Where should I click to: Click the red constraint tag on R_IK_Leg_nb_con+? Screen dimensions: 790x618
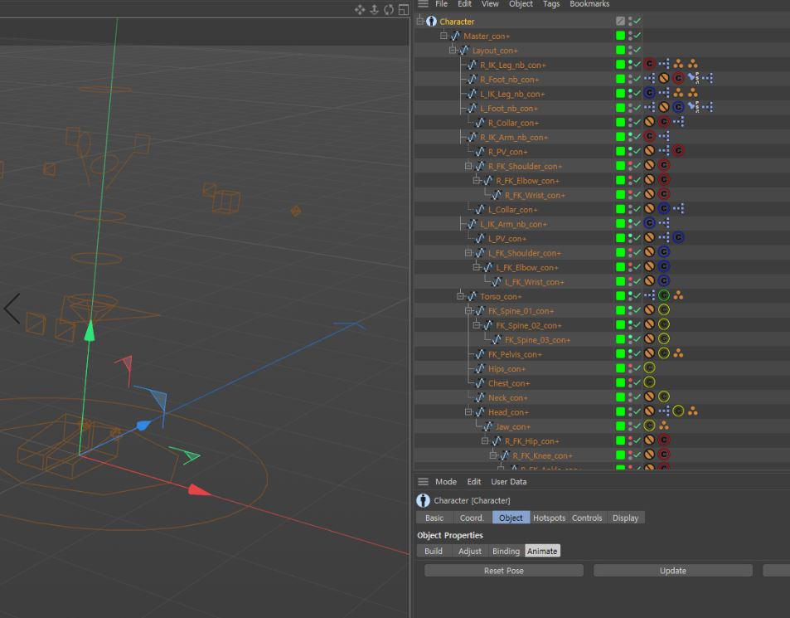[x=650, y=65]
